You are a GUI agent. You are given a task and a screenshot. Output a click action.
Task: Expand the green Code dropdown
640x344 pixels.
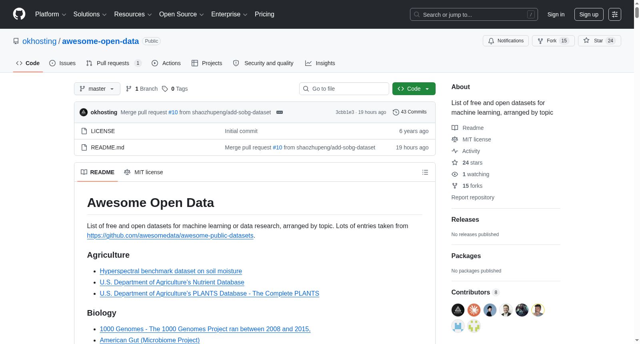click(x=414, y=89)
